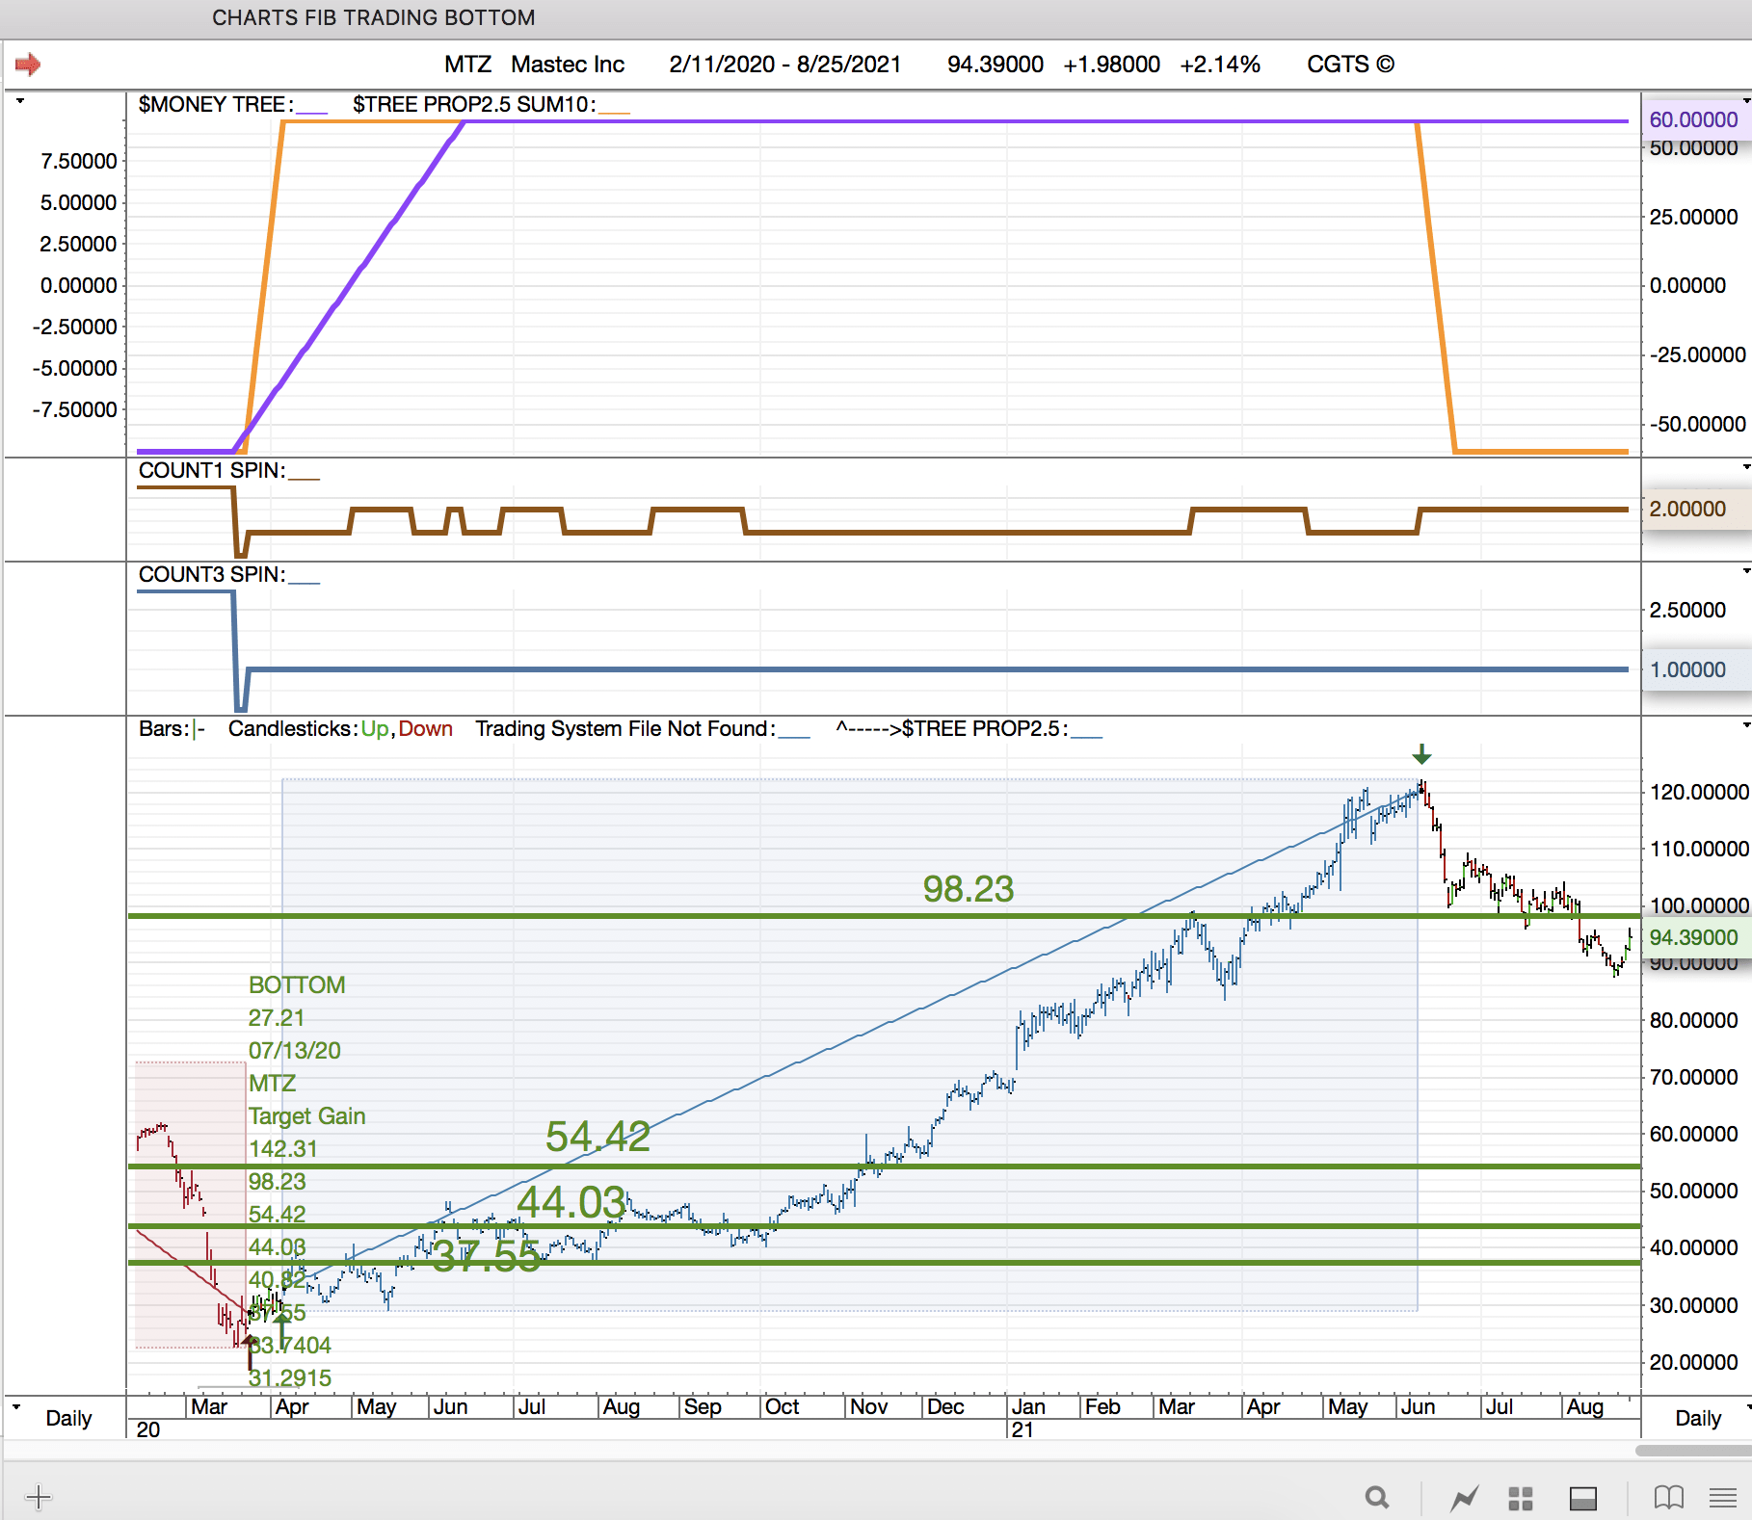Click the Mastec Inc company name

tap(568, 65)
